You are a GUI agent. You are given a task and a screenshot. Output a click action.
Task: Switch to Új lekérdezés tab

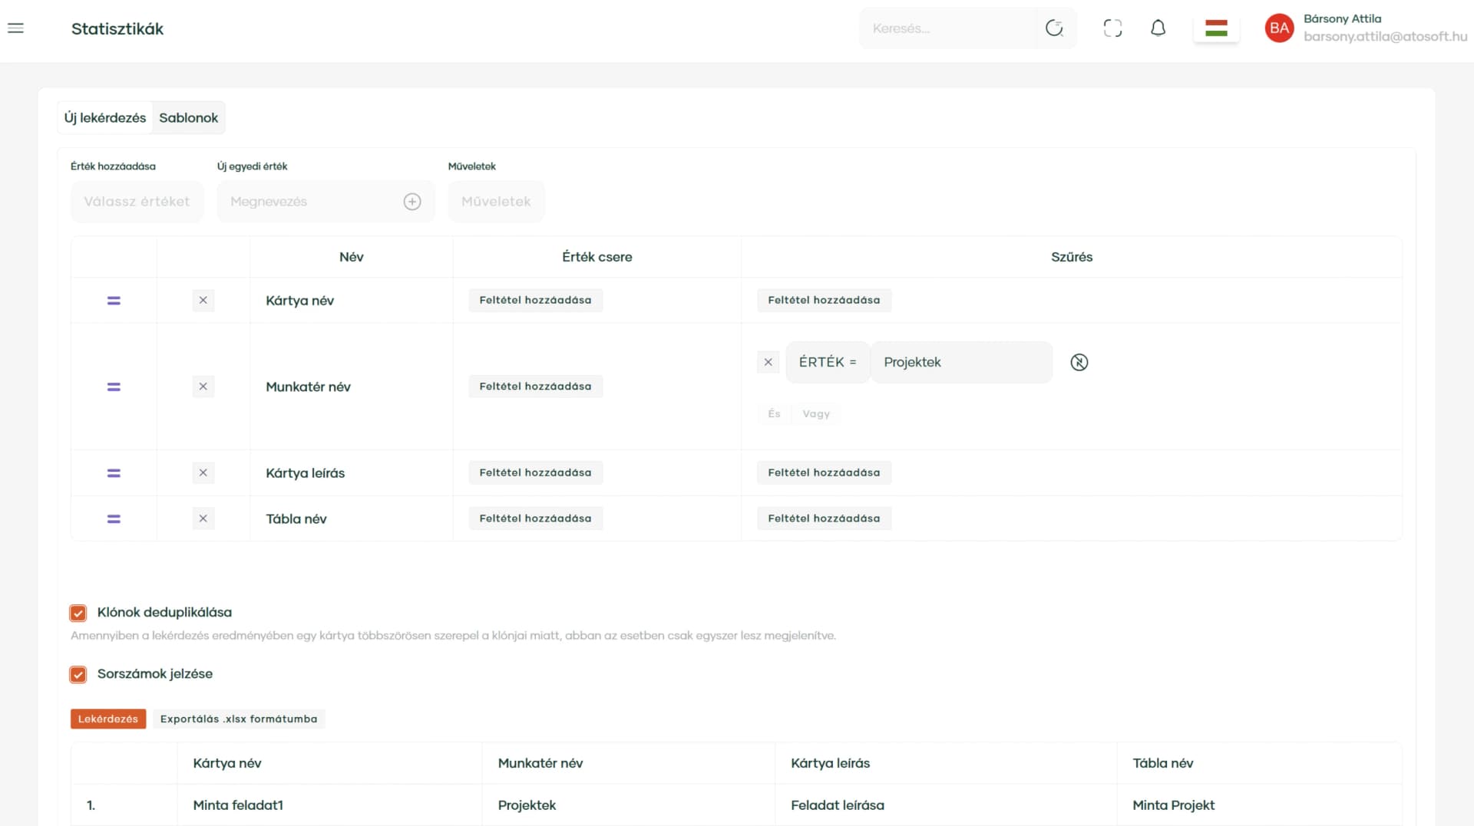[x=105, y=118]
